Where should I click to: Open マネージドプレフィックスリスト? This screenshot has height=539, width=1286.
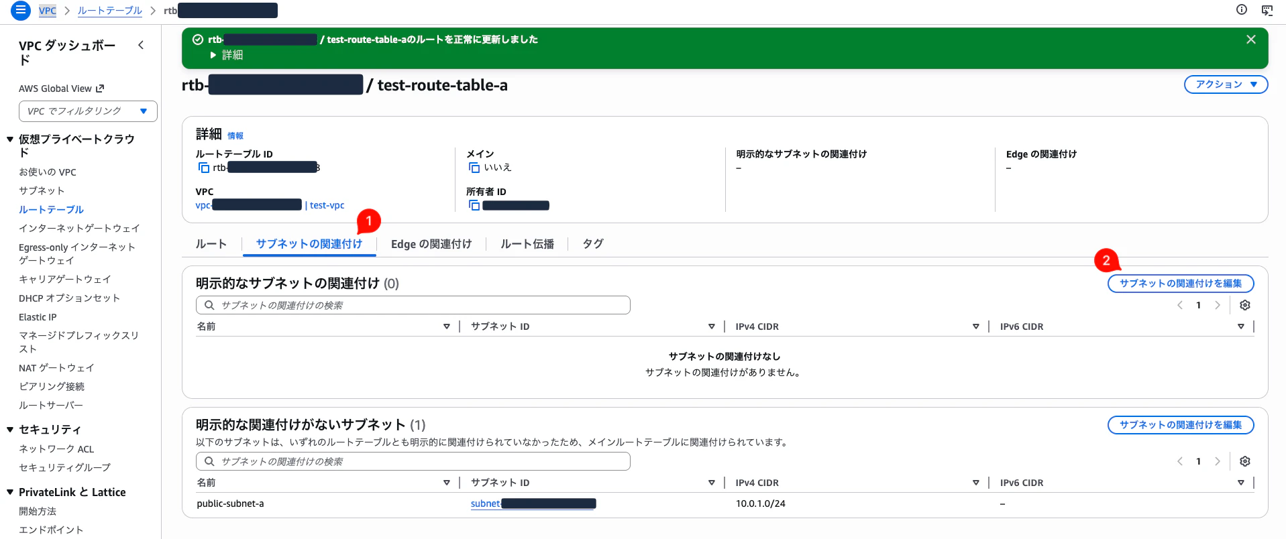pyautogui.click(x=78, y=342)
